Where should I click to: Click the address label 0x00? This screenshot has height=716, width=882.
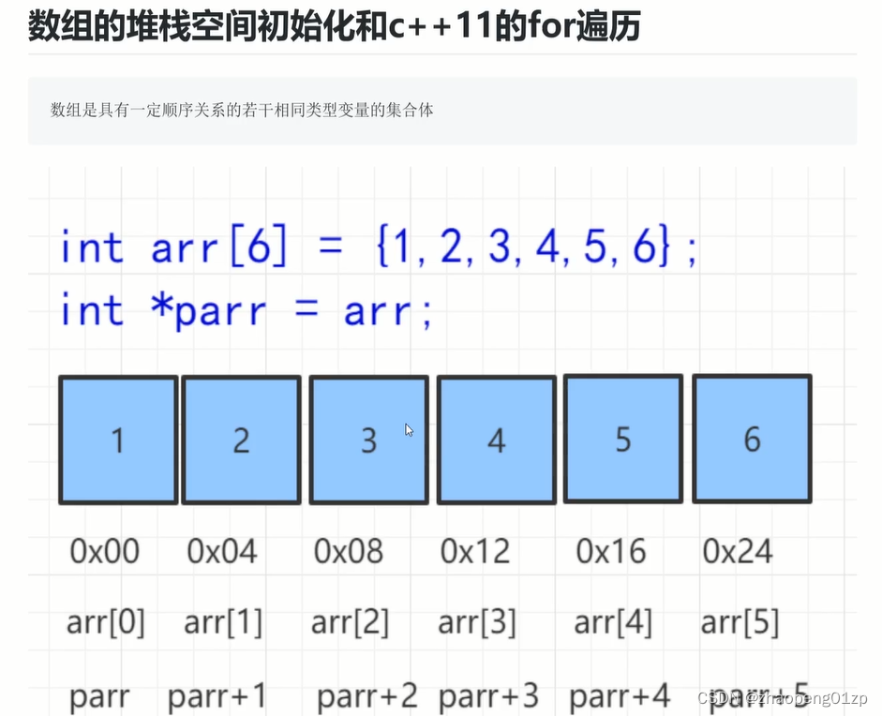point(104,552)
